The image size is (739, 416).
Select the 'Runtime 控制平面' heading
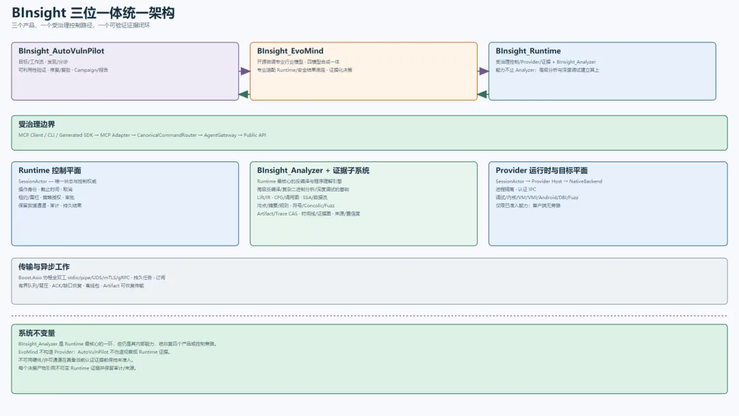point(50,170)
